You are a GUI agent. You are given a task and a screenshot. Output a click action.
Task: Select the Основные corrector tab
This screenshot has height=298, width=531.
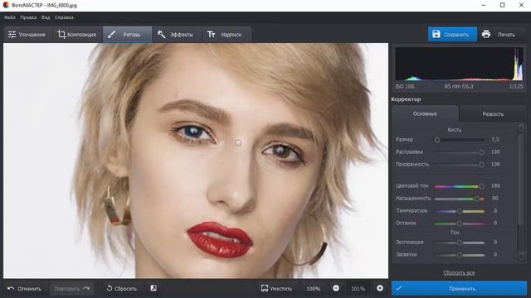pos(425,114)
